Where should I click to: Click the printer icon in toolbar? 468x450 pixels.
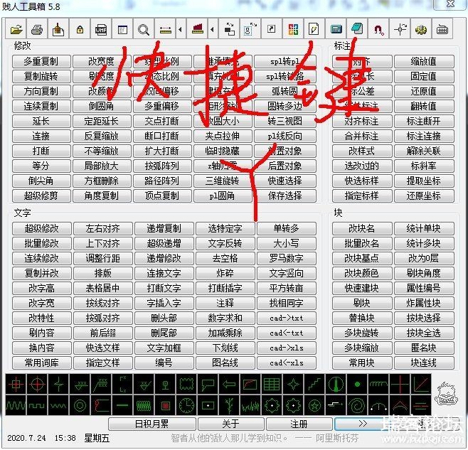(x=37, y=29)
